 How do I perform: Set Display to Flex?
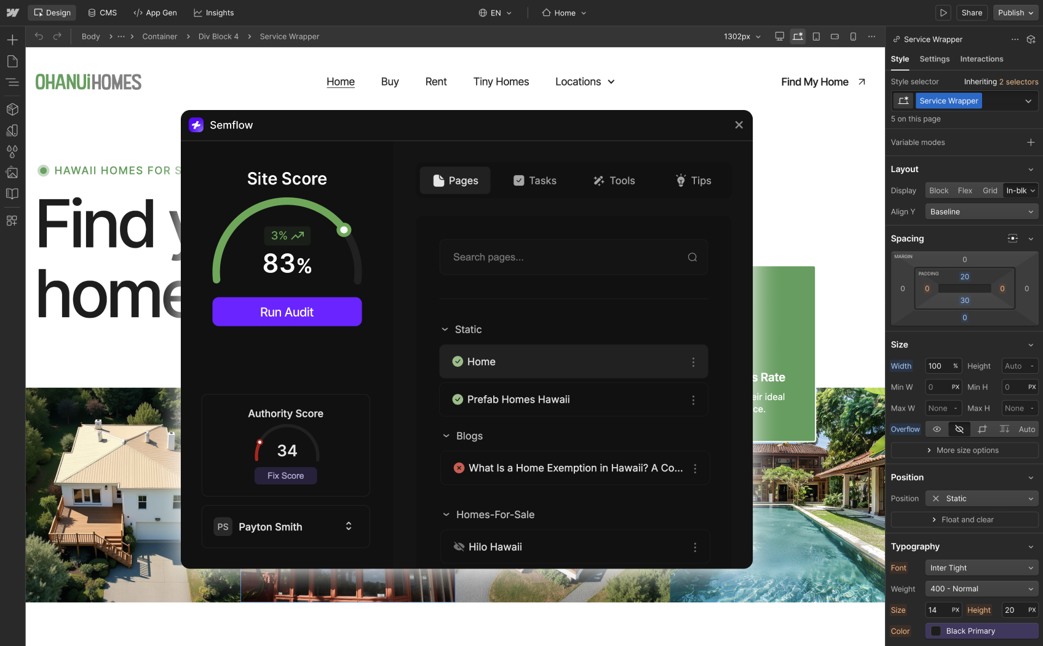pos(965,191)
